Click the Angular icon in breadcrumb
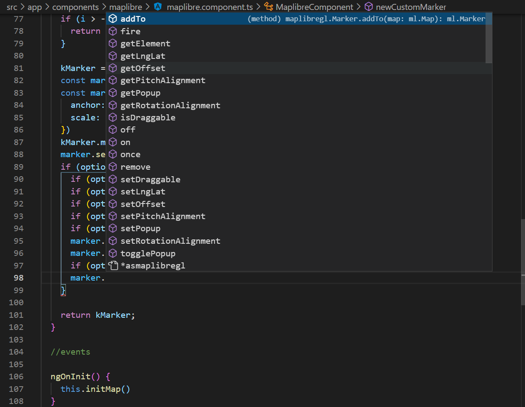The height and width of the screenshot is (407, 525). coord(158,6)
